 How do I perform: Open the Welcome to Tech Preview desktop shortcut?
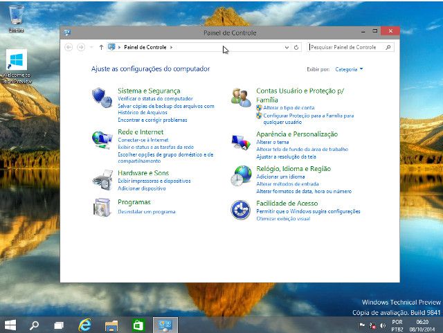point(17,66)
